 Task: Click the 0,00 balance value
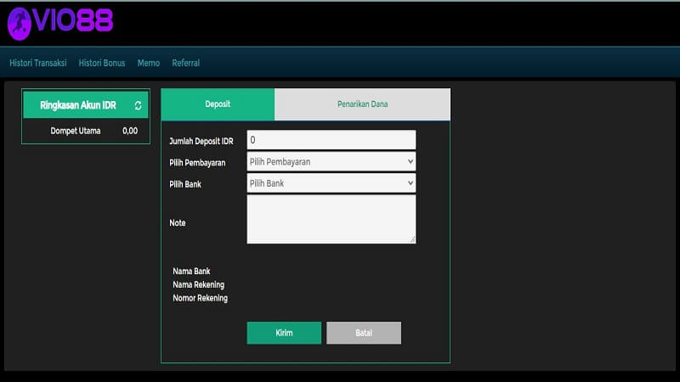(x=130, y=131)
